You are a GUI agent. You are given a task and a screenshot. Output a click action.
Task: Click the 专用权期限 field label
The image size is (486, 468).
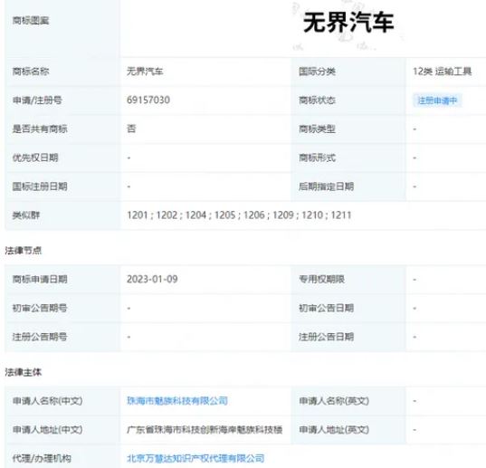point(321,279)
